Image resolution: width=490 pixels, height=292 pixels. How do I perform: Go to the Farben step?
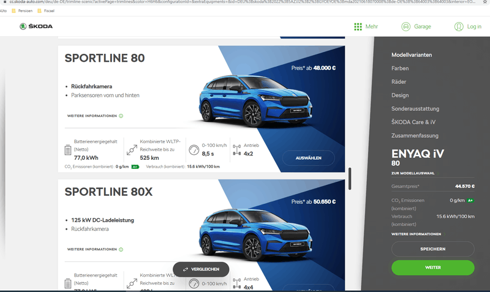(x=400, y=69)
